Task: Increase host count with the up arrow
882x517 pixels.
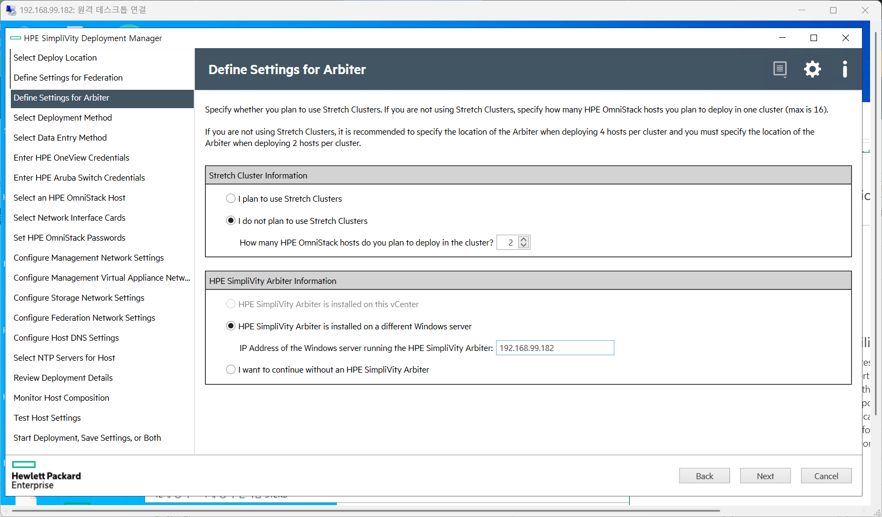Action: [x=524, y=239]
